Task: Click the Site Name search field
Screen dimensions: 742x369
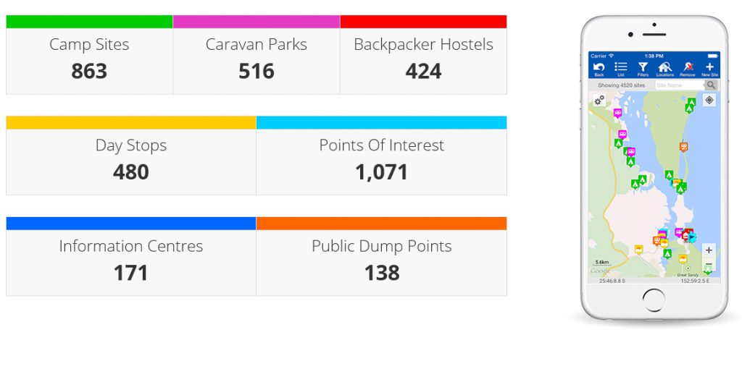Action: coord(680,85)
